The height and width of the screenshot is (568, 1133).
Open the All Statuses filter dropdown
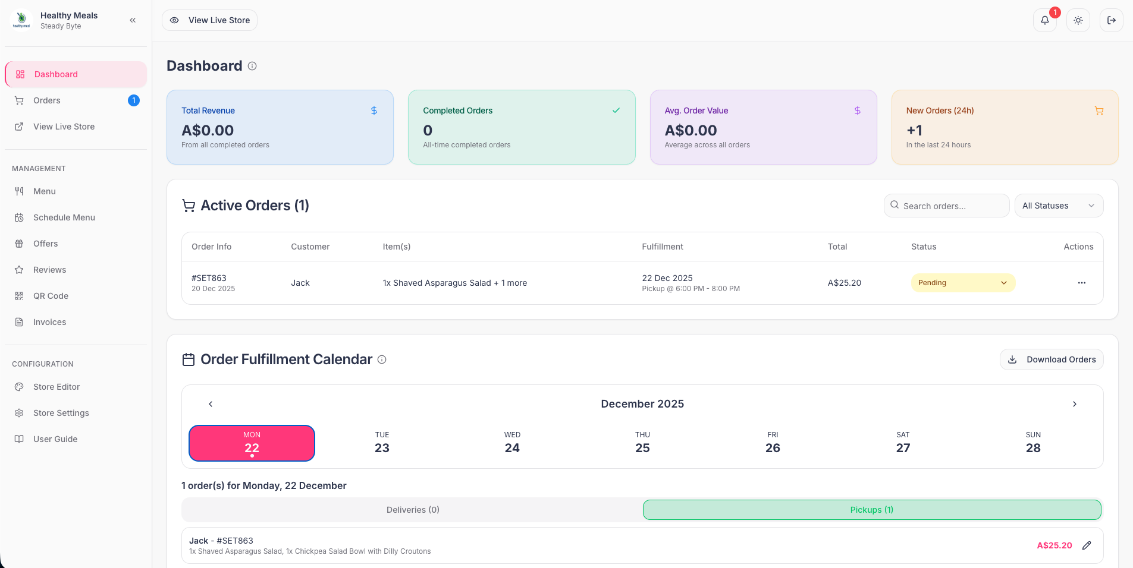pos(1059,205)
